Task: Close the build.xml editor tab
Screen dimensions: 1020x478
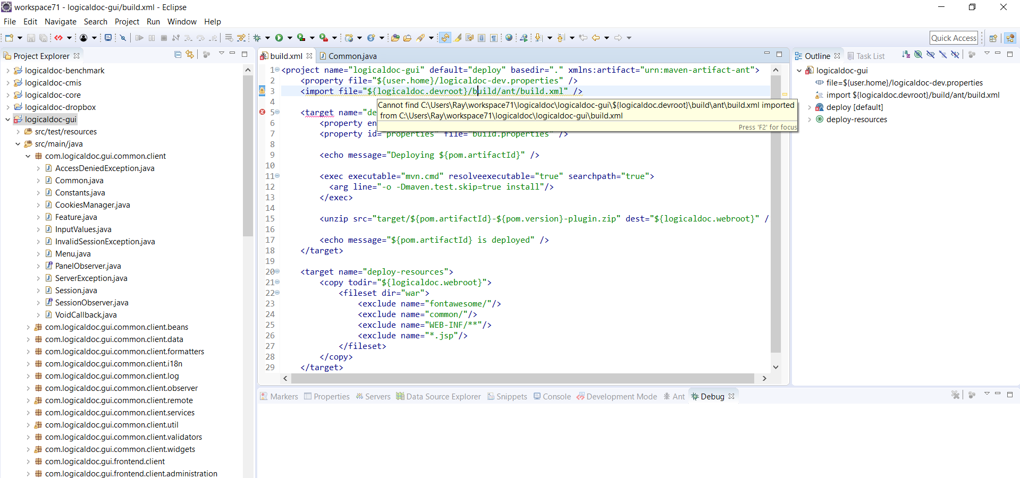Action: pyautogui.click(x=309, y=56)
